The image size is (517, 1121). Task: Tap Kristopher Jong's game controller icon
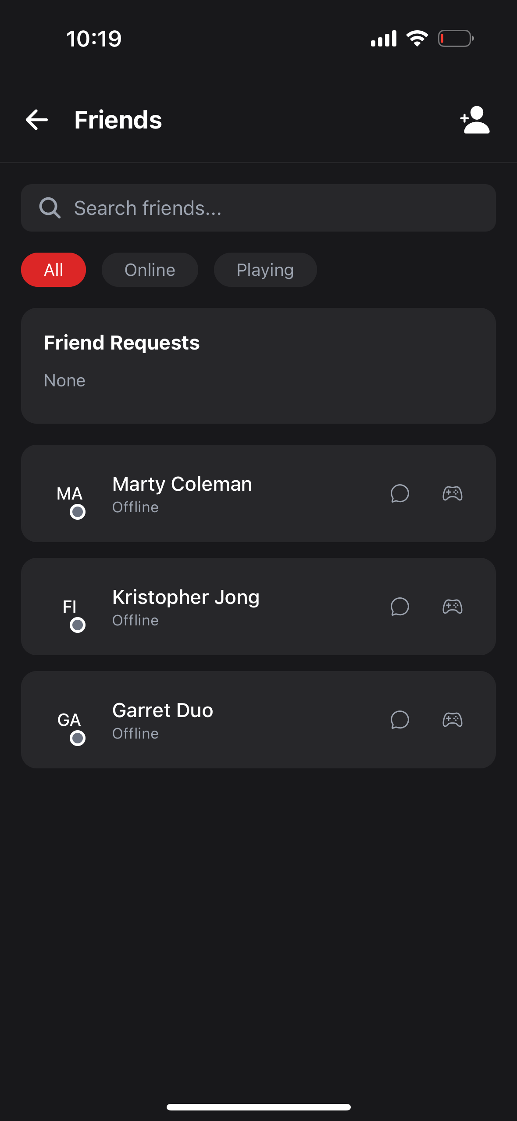pos(452,607)
